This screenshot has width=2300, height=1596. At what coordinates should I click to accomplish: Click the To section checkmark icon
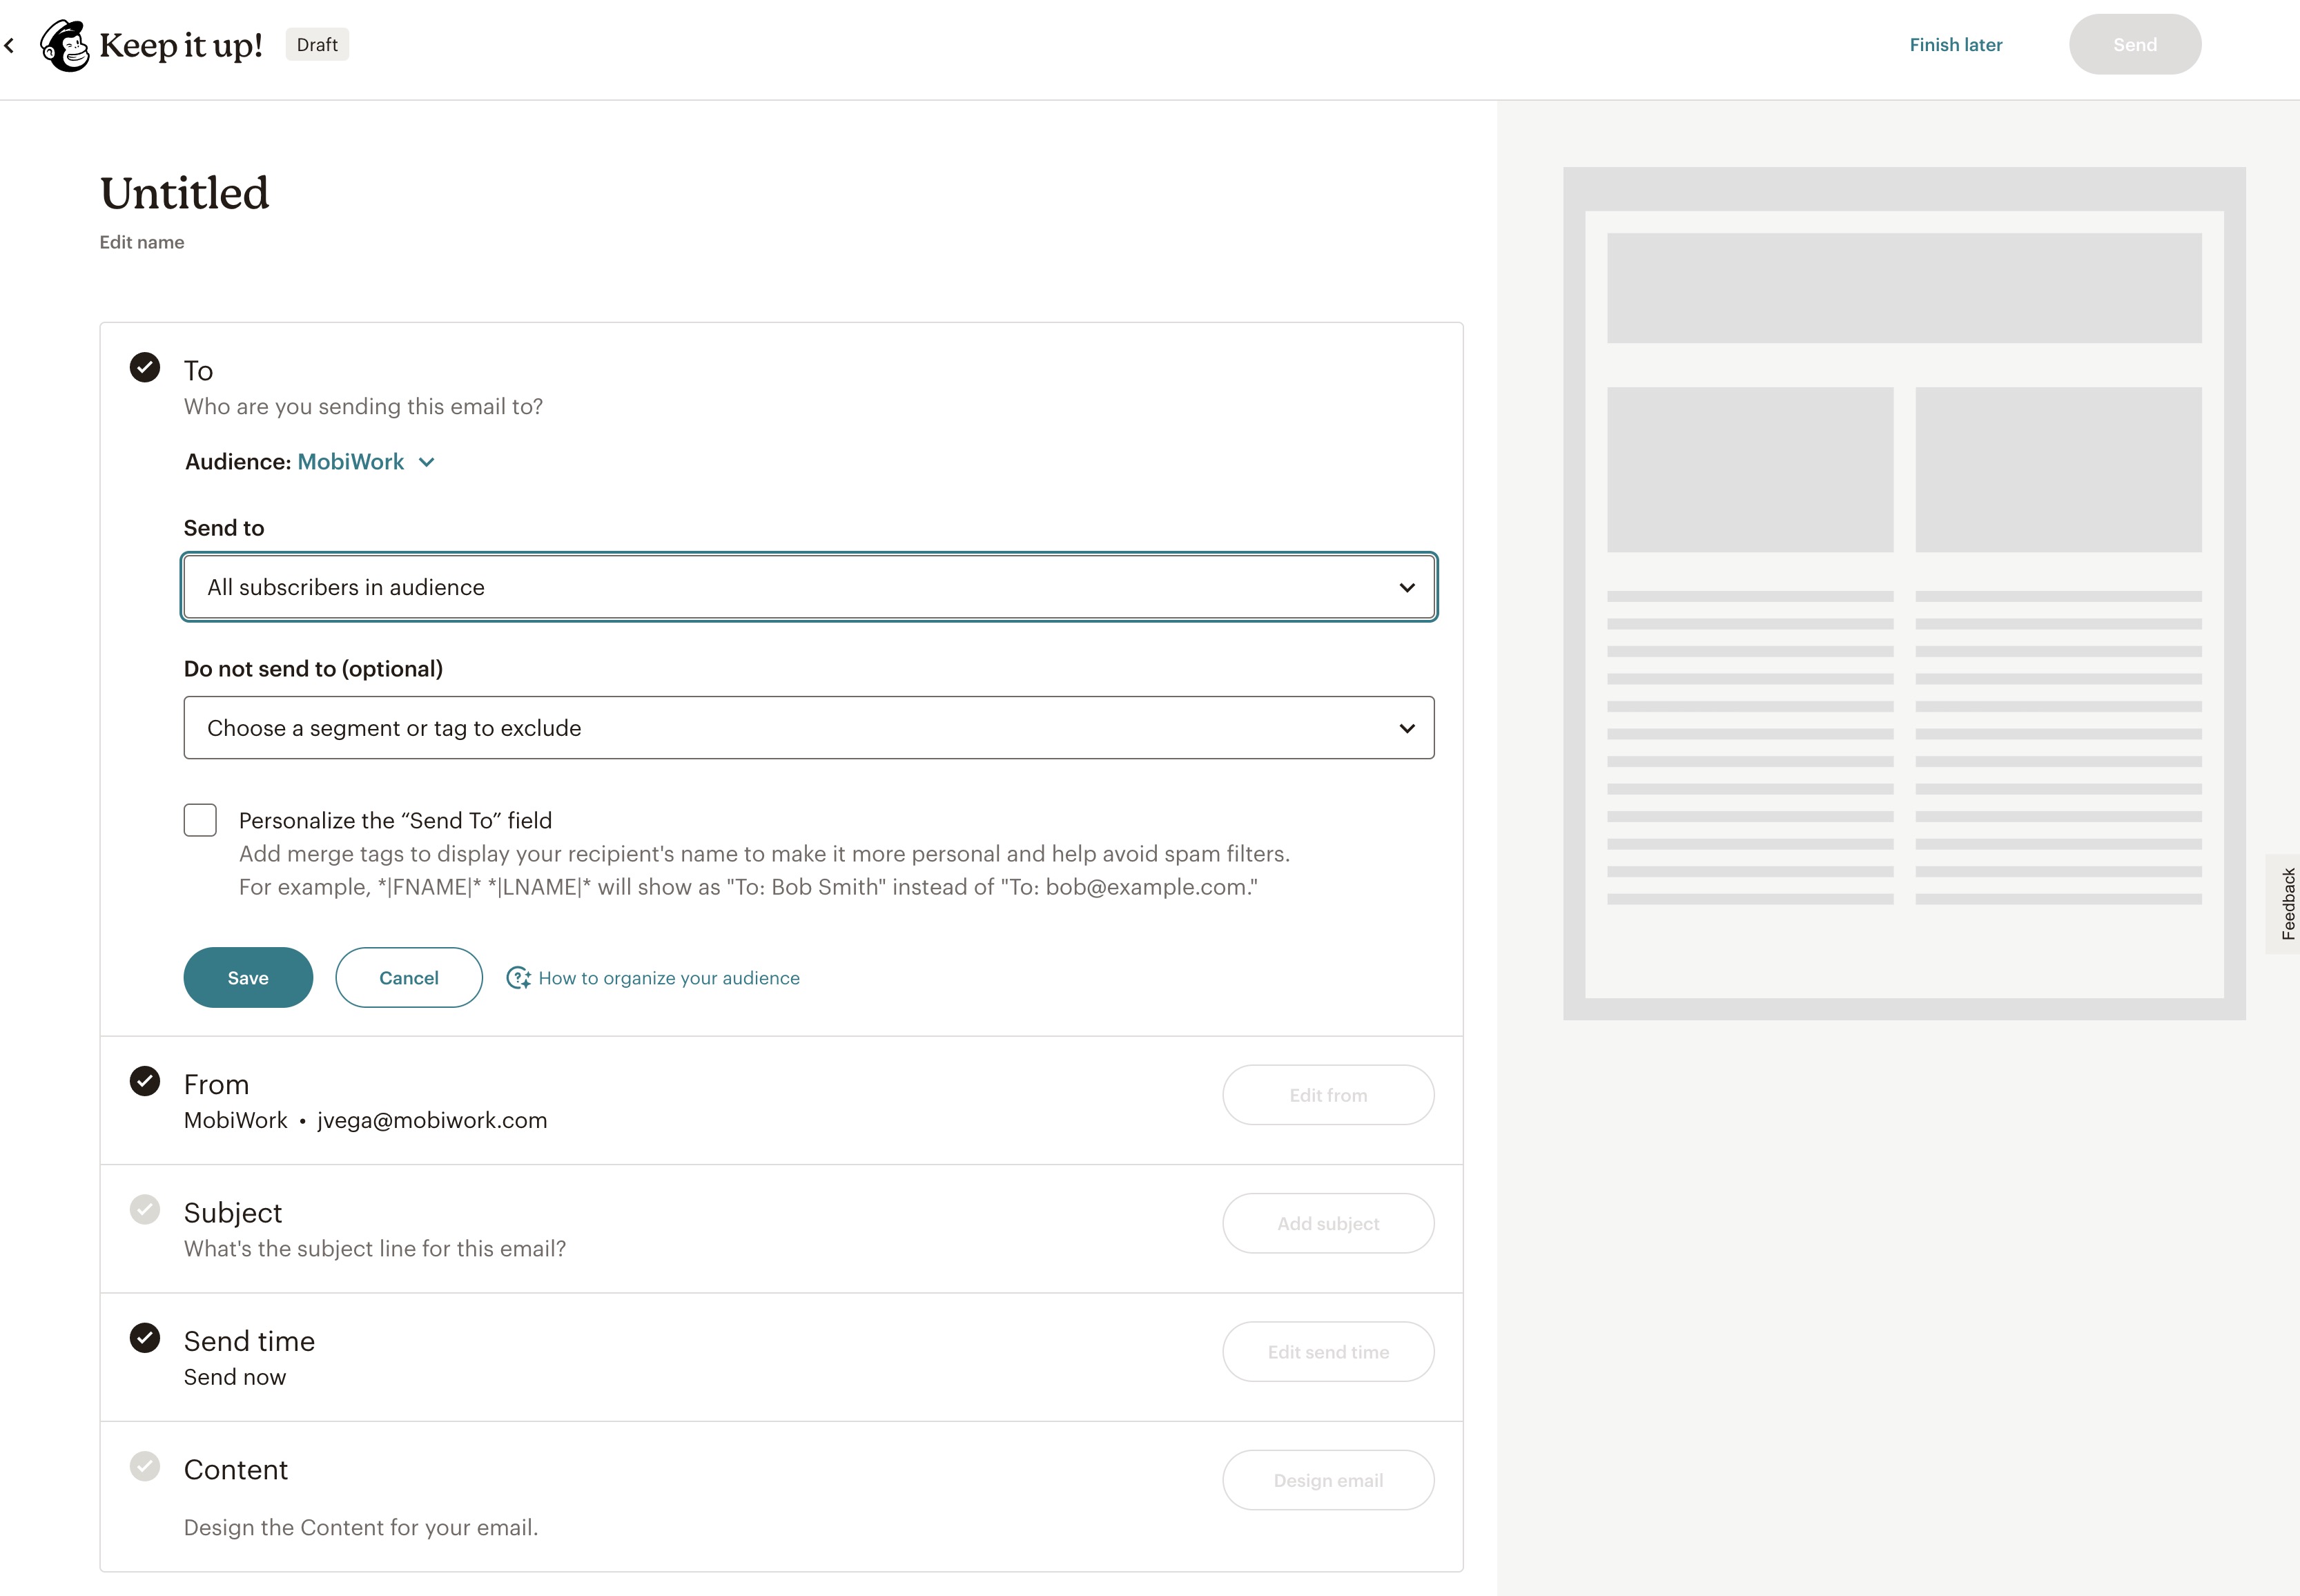[145, 367]
